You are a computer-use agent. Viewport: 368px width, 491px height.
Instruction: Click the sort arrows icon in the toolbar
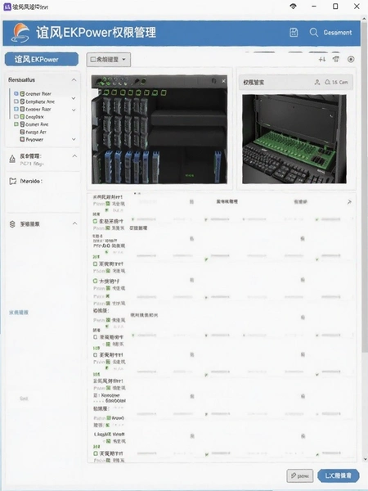pos(322,59)
